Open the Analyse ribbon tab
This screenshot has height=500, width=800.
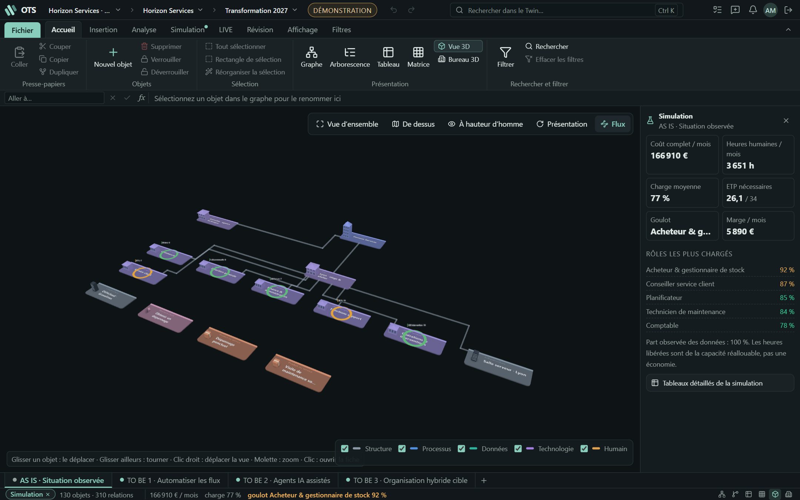tap(144, 30)
